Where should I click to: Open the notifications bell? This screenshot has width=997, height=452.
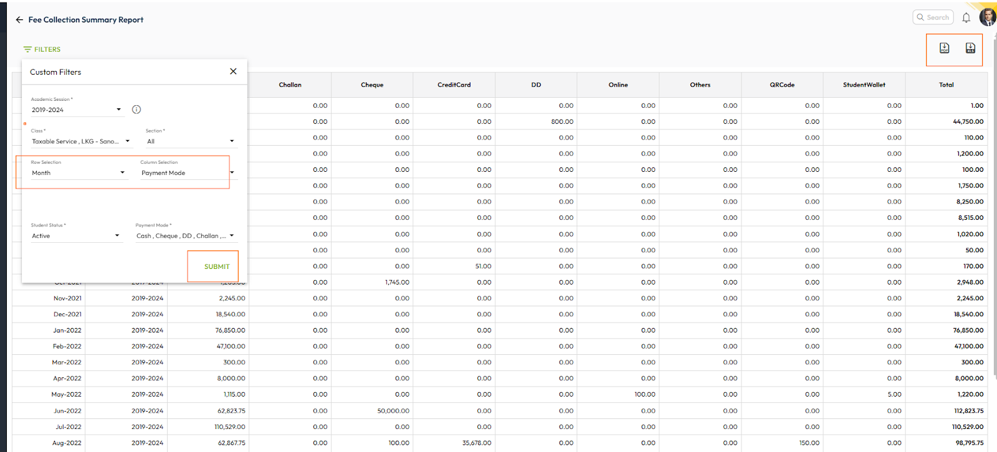coord(966,18)
